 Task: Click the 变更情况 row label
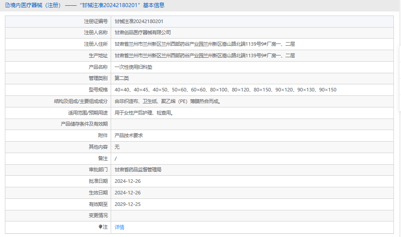[98, 215]
